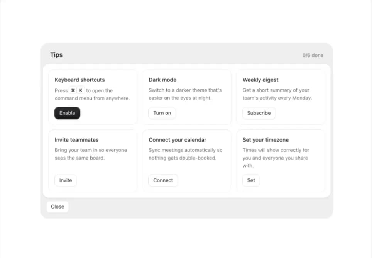Click the Set button for timezone

point(251,180)
